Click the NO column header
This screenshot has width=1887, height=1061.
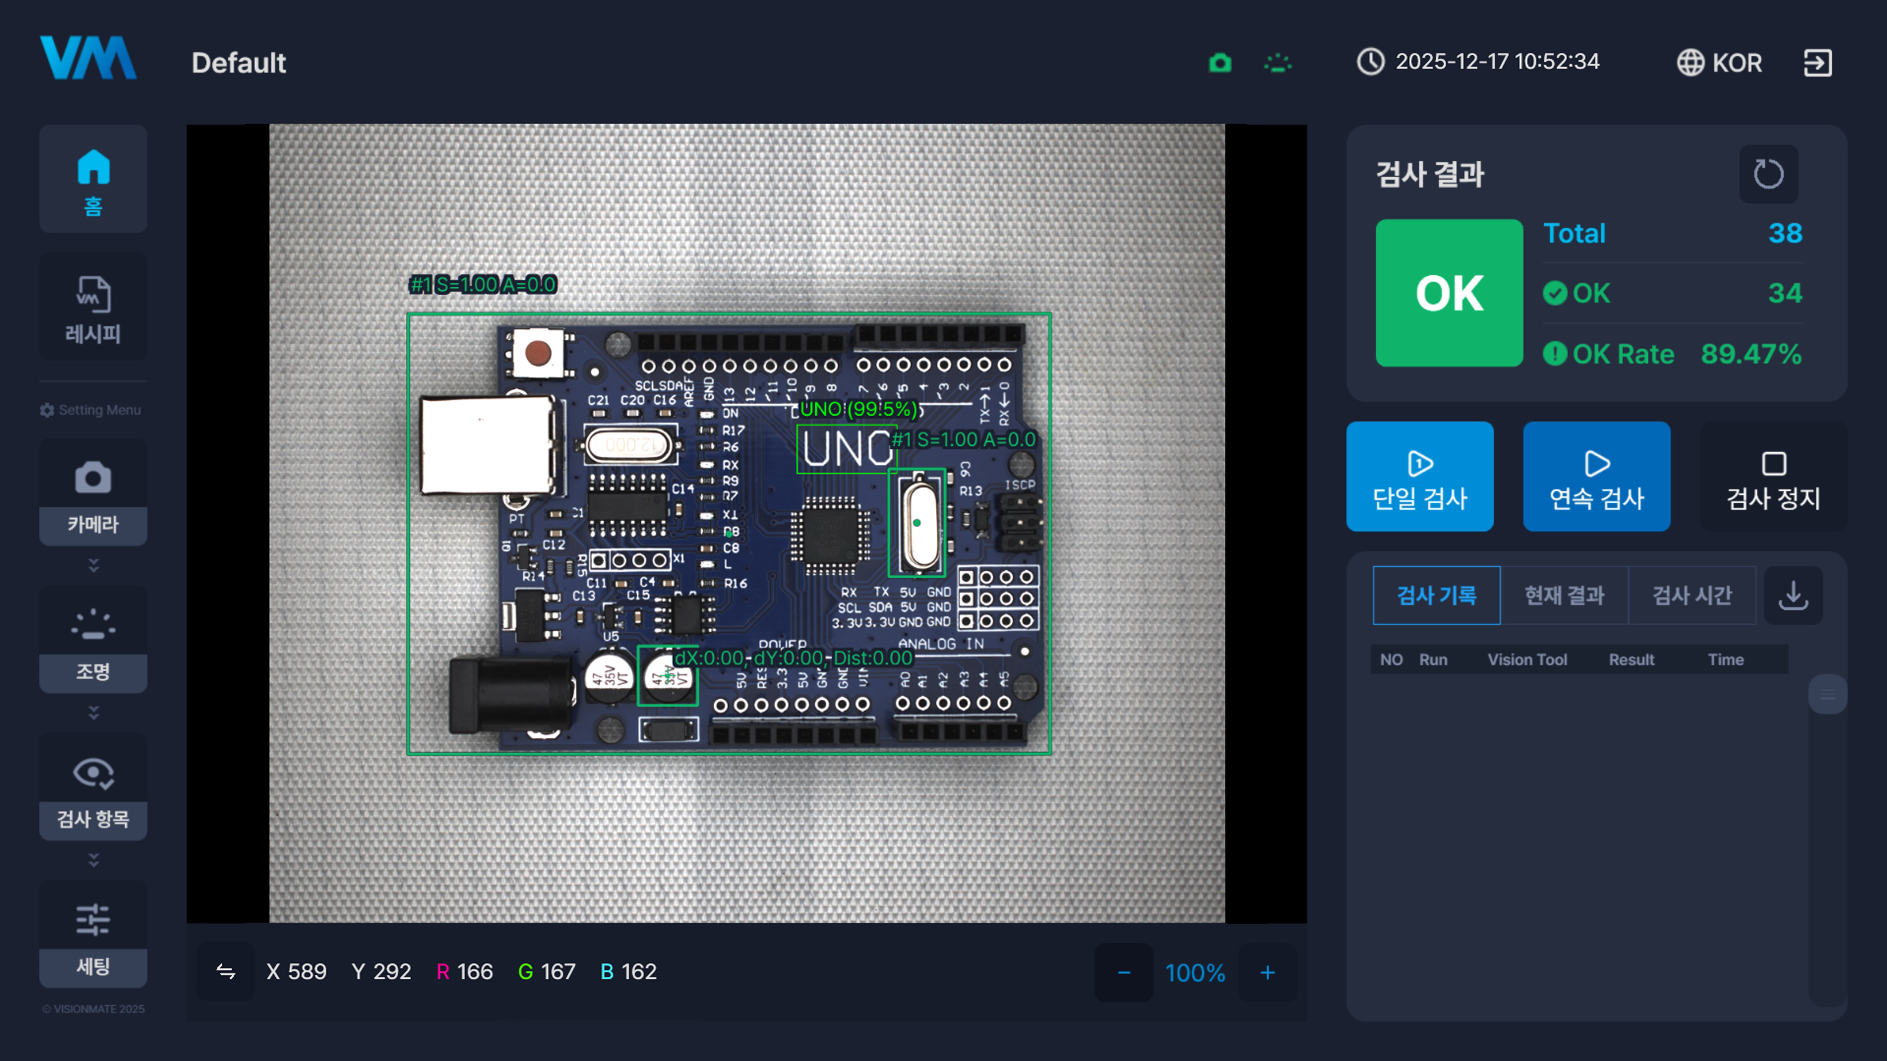[x=1391, y=660]
